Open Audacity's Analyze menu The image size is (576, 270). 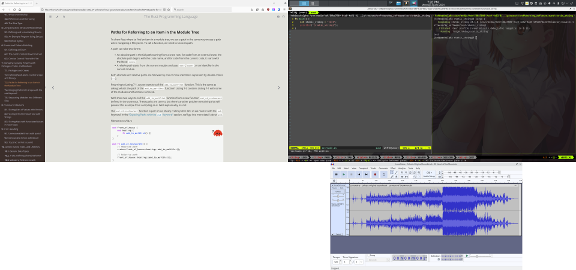coord(402,168)
